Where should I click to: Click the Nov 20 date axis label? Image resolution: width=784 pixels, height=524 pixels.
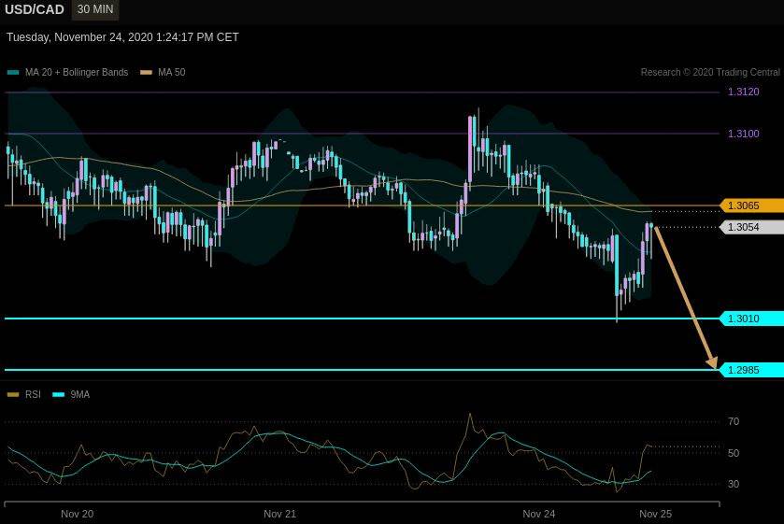(x=77, y=514)
